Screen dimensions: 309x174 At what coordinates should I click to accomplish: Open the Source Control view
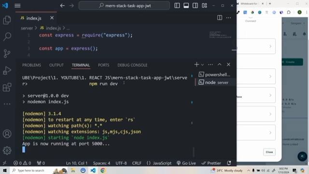click(x=7, y=54)
